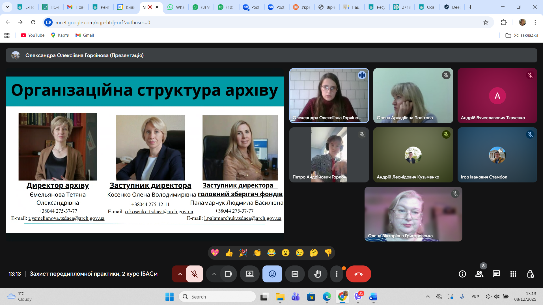Expand audio settings arrow beside microphone
Image resolution: width=543 pixels, height=305 pixels.
[x=180, y=274]
